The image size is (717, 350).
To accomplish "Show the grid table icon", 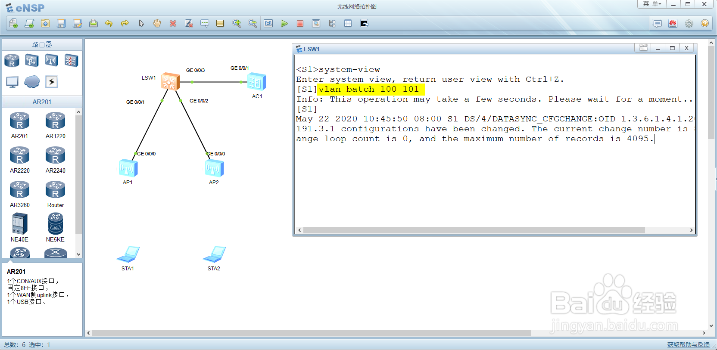I will [348, 23].
